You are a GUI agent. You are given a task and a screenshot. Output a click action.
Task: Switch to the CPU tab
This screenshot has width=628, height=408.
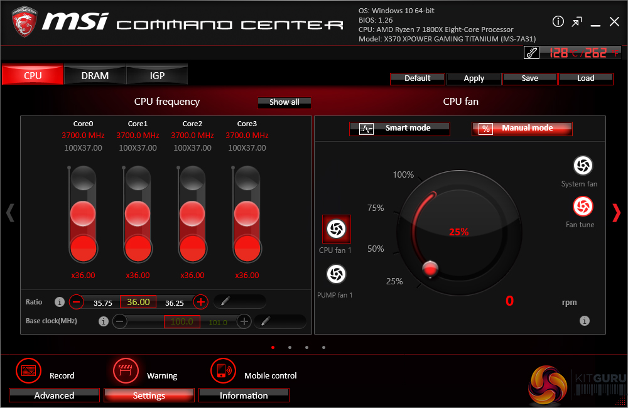pyautogui.click(x=33, y=75)
